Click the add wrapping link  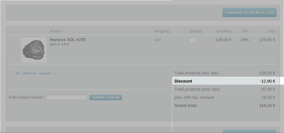pyautogui.click(x=157, y=40)
